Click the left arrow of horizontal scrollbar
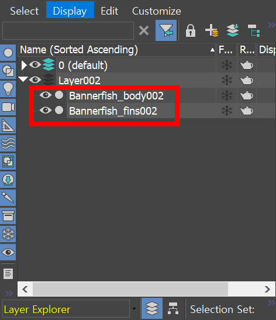 point(25,289)
